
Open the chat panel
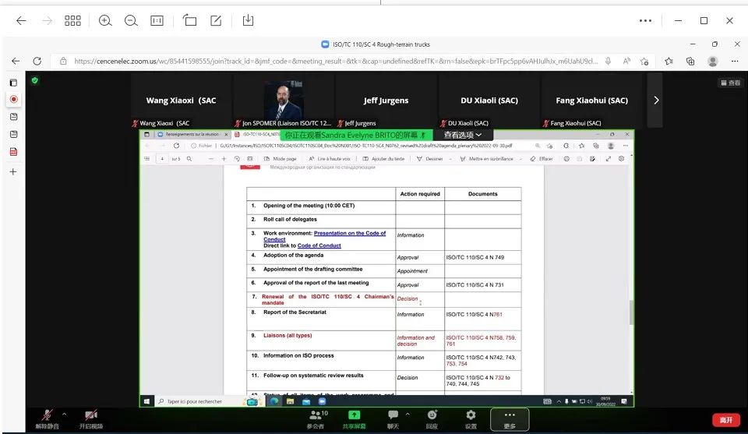[x=393, y=418]
